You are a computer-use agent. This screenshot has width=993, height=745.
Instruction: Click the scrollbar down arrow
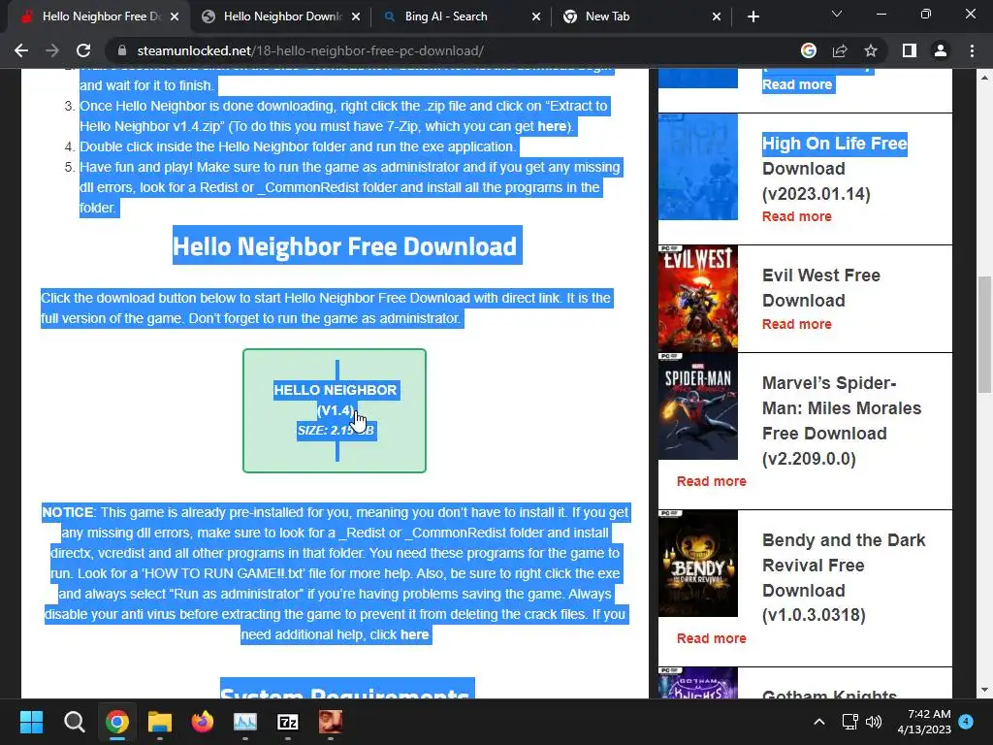tap(984, 690)
